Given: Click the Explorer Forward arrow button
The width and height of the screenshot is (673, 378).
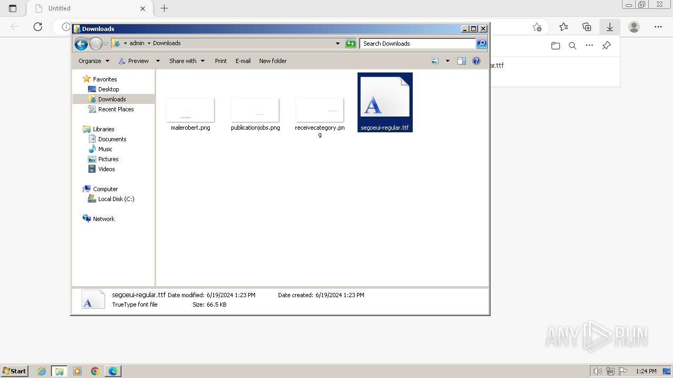Looking at the screenshot, I should click(x=96, y=44).
